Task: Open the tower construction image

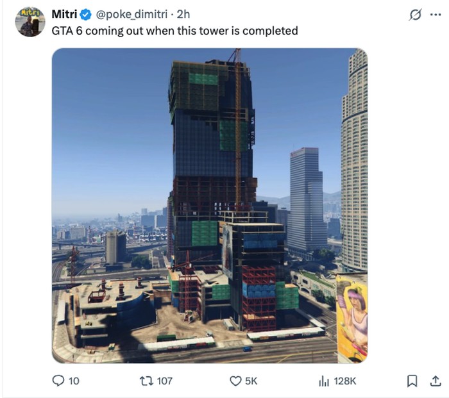Action: 210,206
